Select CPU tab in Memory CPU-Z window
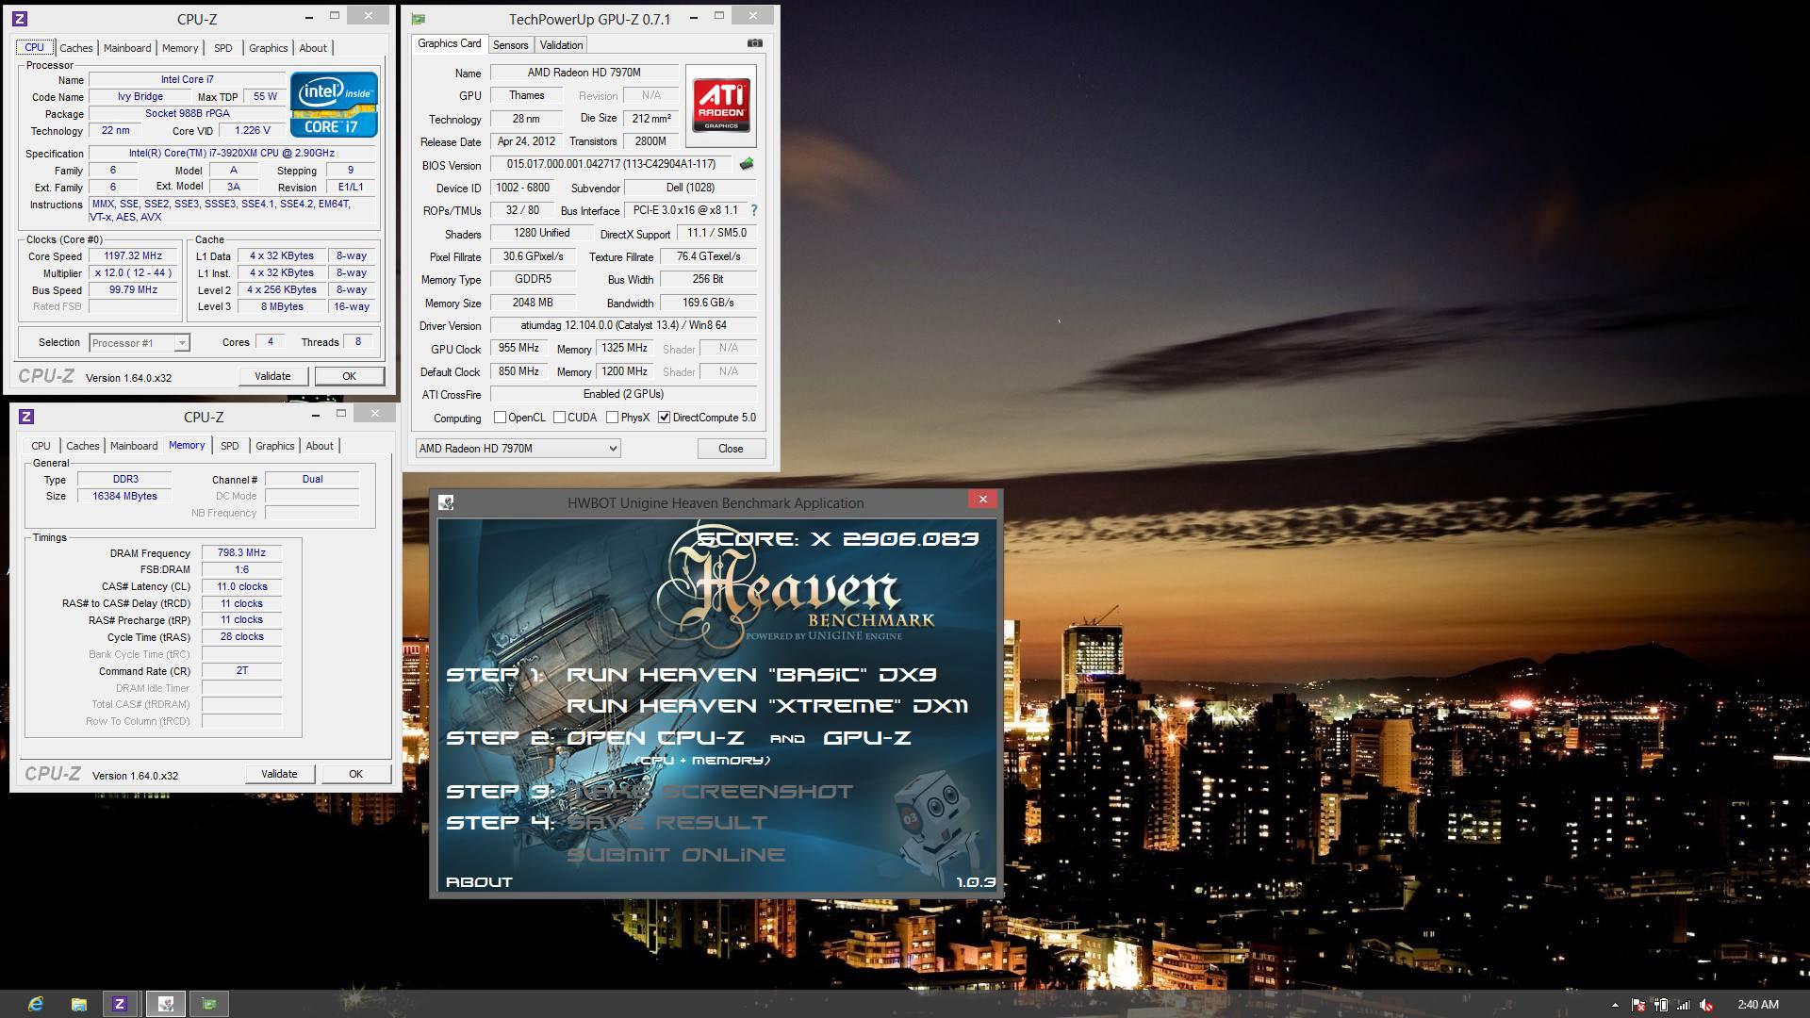This screenshot has height=1018, width=1810. [x=41, y=446]
